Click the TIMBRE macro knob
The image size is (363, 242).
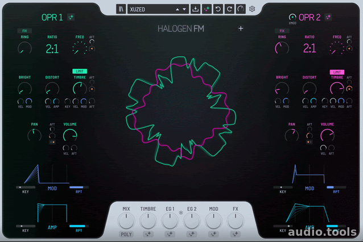coord(148,221)
